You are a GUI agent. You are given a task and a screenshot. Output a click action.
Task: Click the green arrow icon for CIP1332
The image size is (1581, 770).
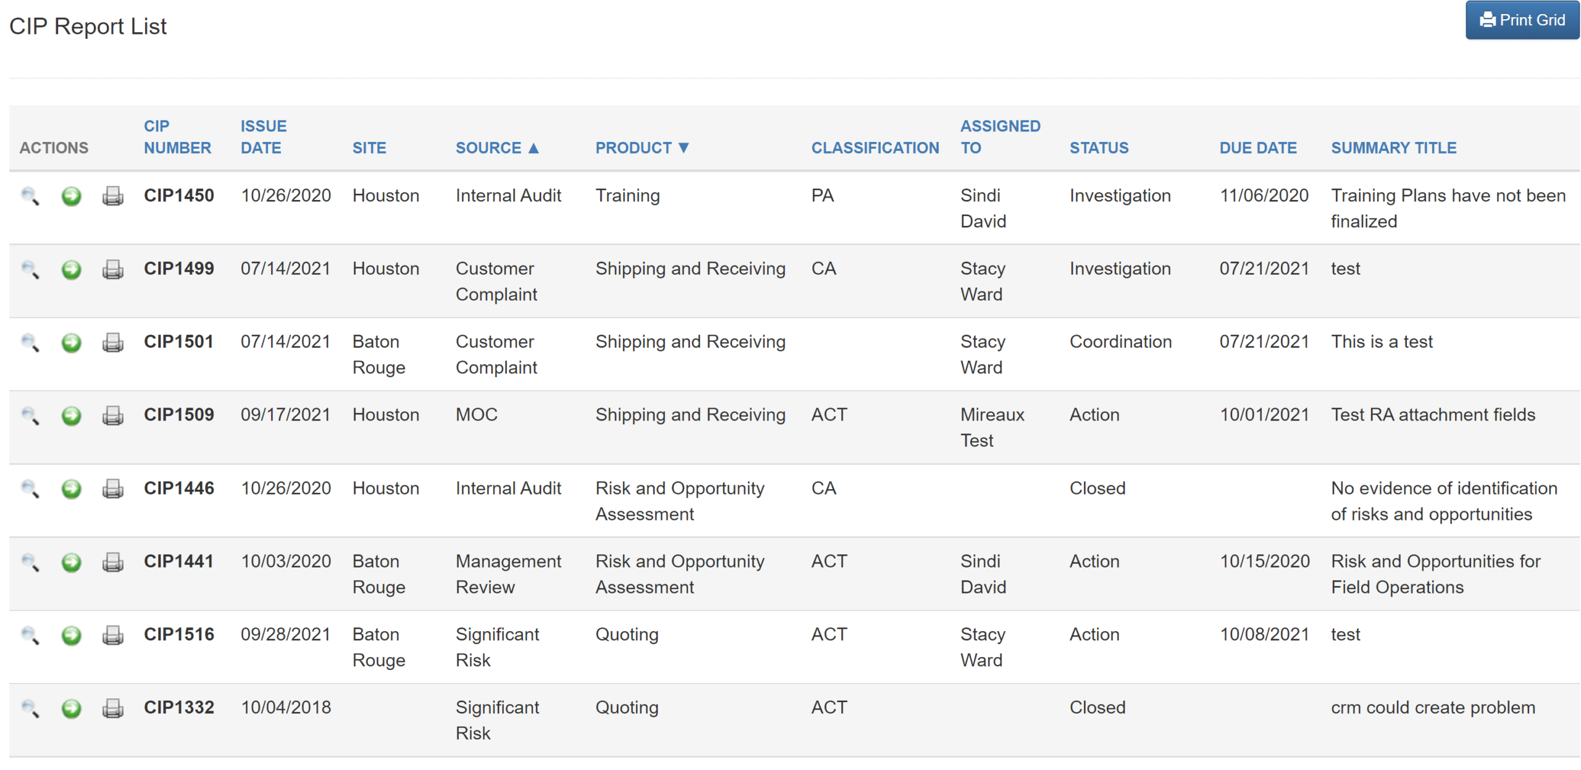pyautogui.click(x=71, y=708)
